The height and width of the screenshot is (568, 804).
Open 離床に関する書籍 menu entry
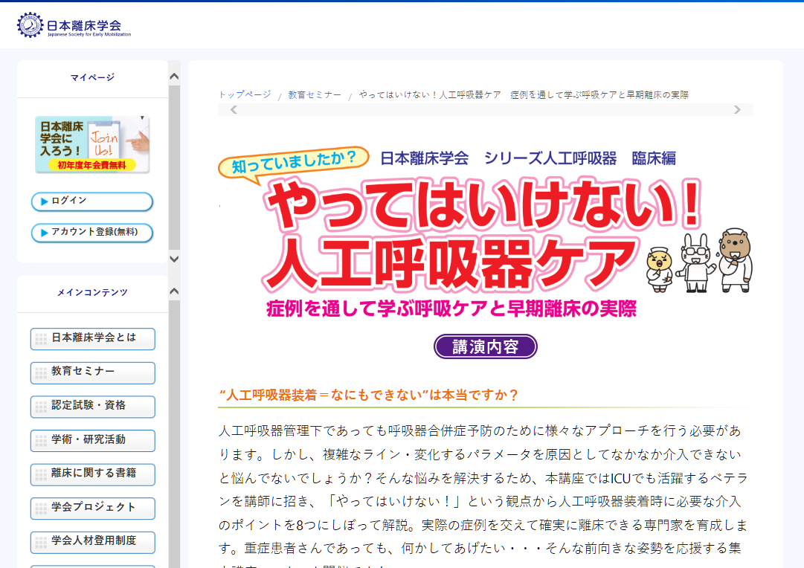coord(93,474)
